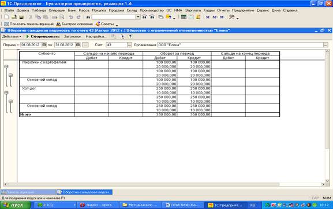Click the Советы button
333x209 pixels.
pos(105,24)
